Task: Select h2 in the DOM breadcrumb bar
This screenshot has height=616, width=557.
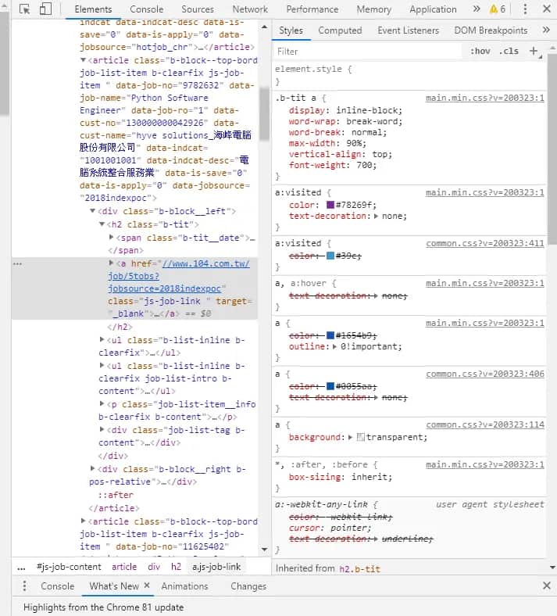Action: click(176, 567)
